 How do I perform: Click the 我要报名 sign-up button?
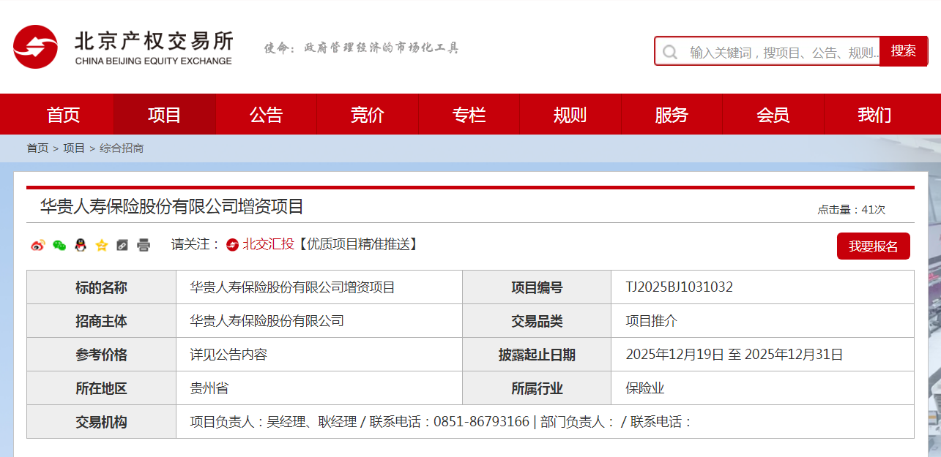click(874, 246)
